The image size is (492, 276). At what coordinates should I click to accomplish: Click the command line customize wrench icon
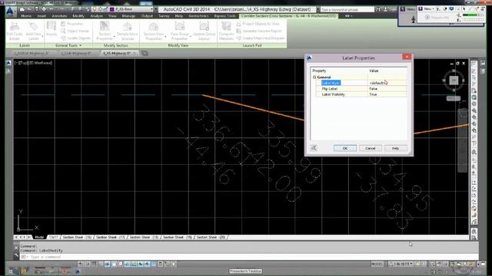pos(16,255)
